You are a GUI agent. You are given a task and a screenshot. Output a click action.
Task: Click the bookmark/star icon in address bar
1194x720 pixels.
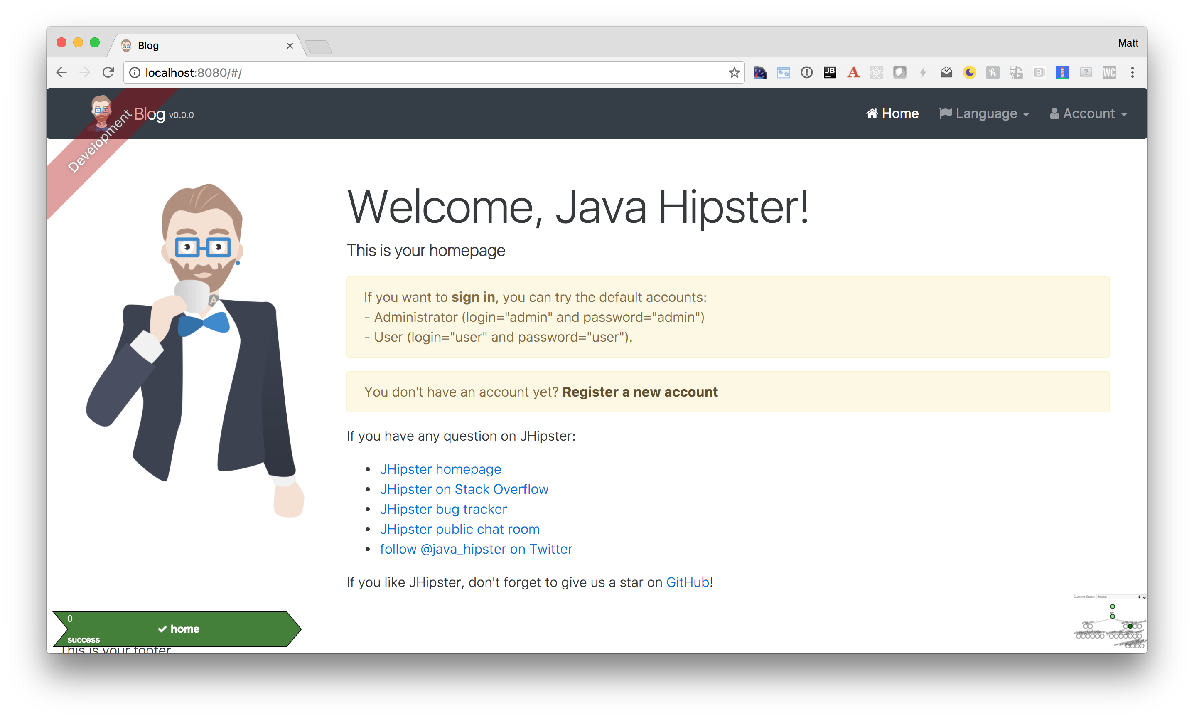point(735,72)
